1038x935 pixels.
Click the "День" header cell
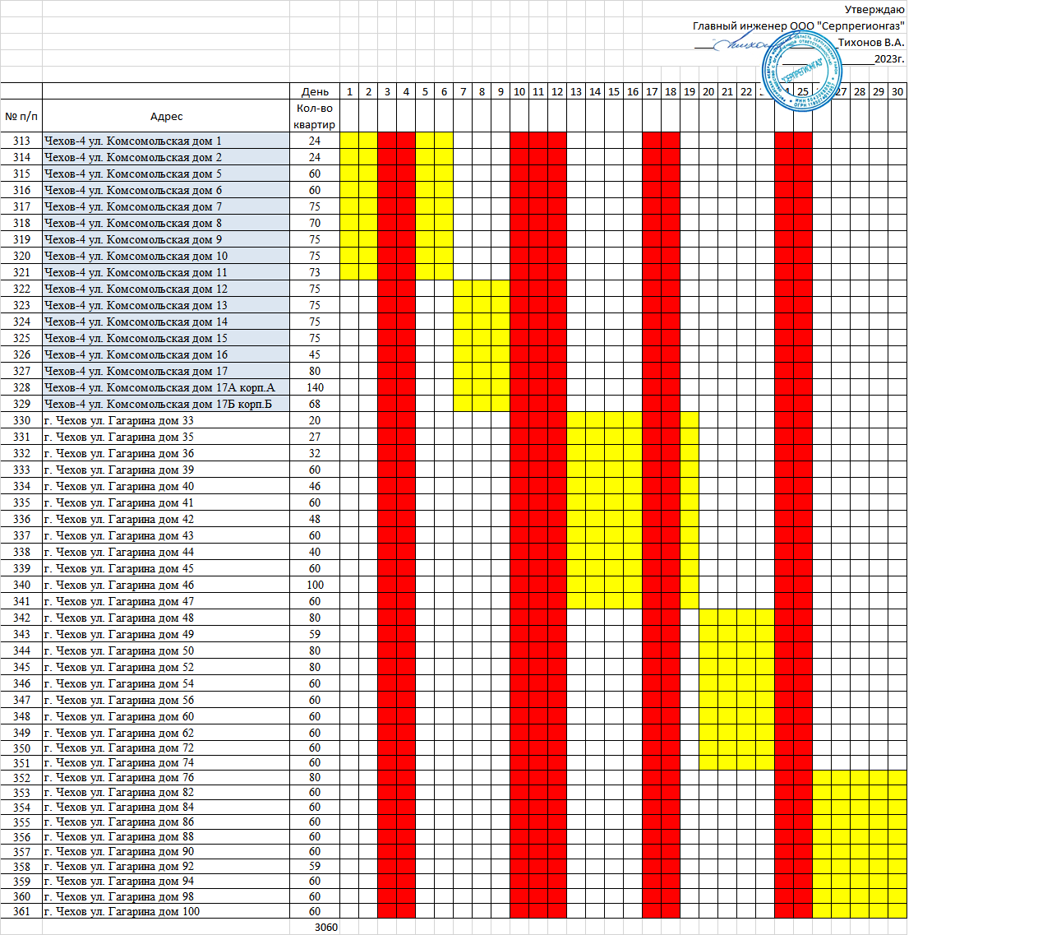point(315,91)
